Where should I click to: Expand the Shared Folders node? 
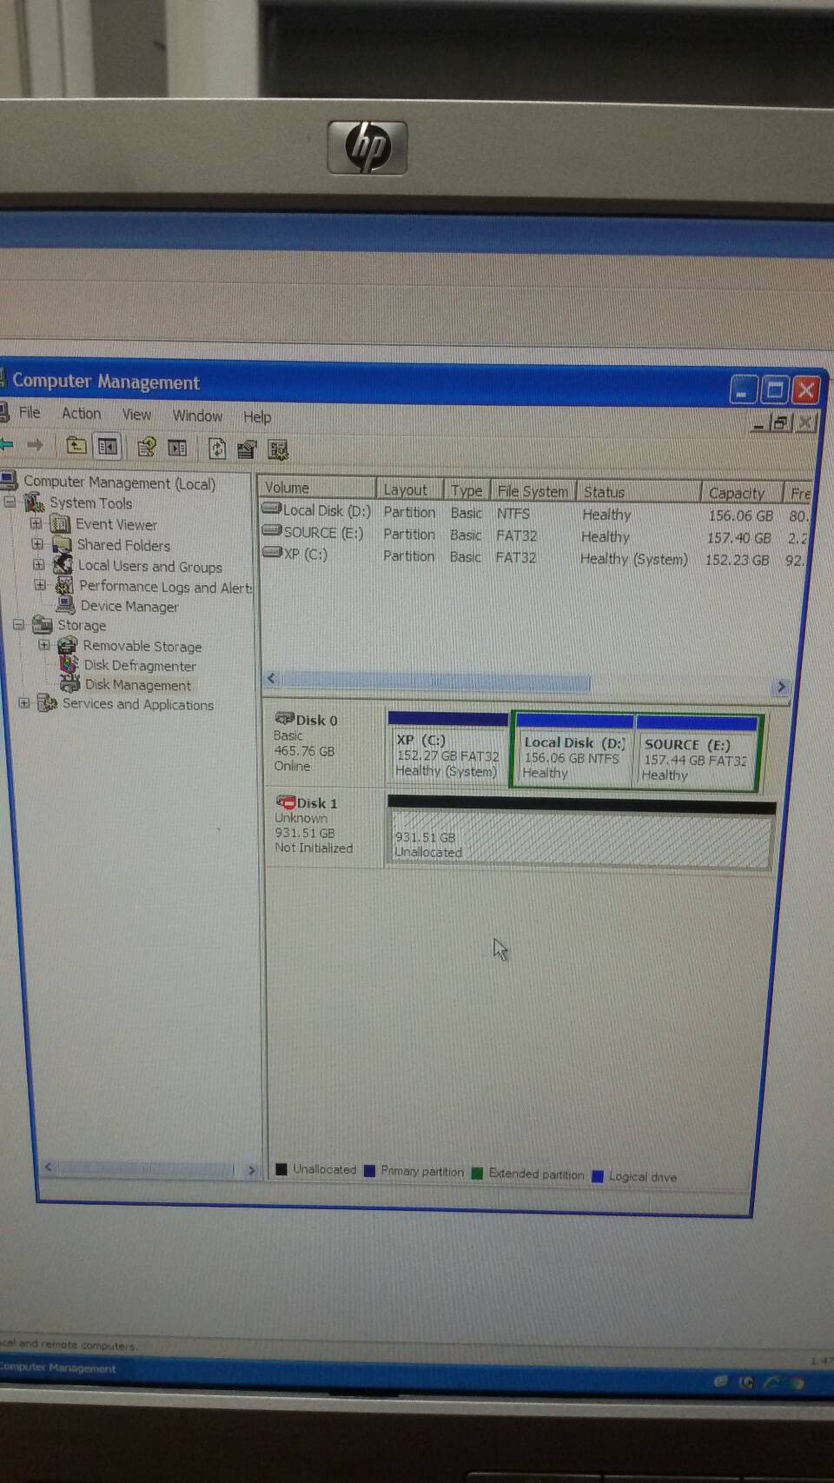36,544
